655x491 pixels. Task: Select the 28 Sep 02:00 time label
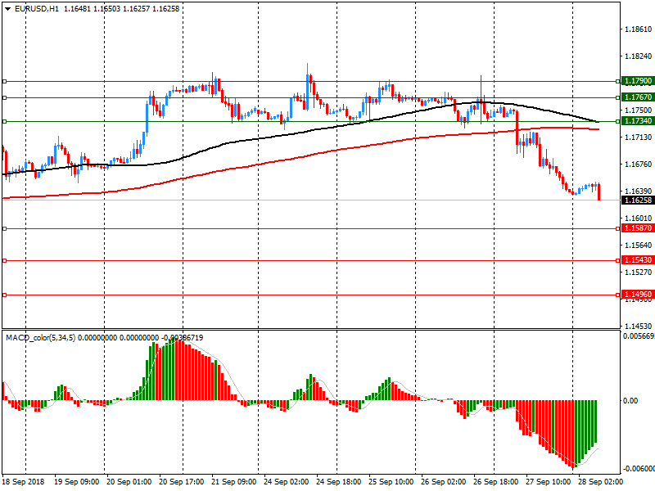click(x=600, y=484)
